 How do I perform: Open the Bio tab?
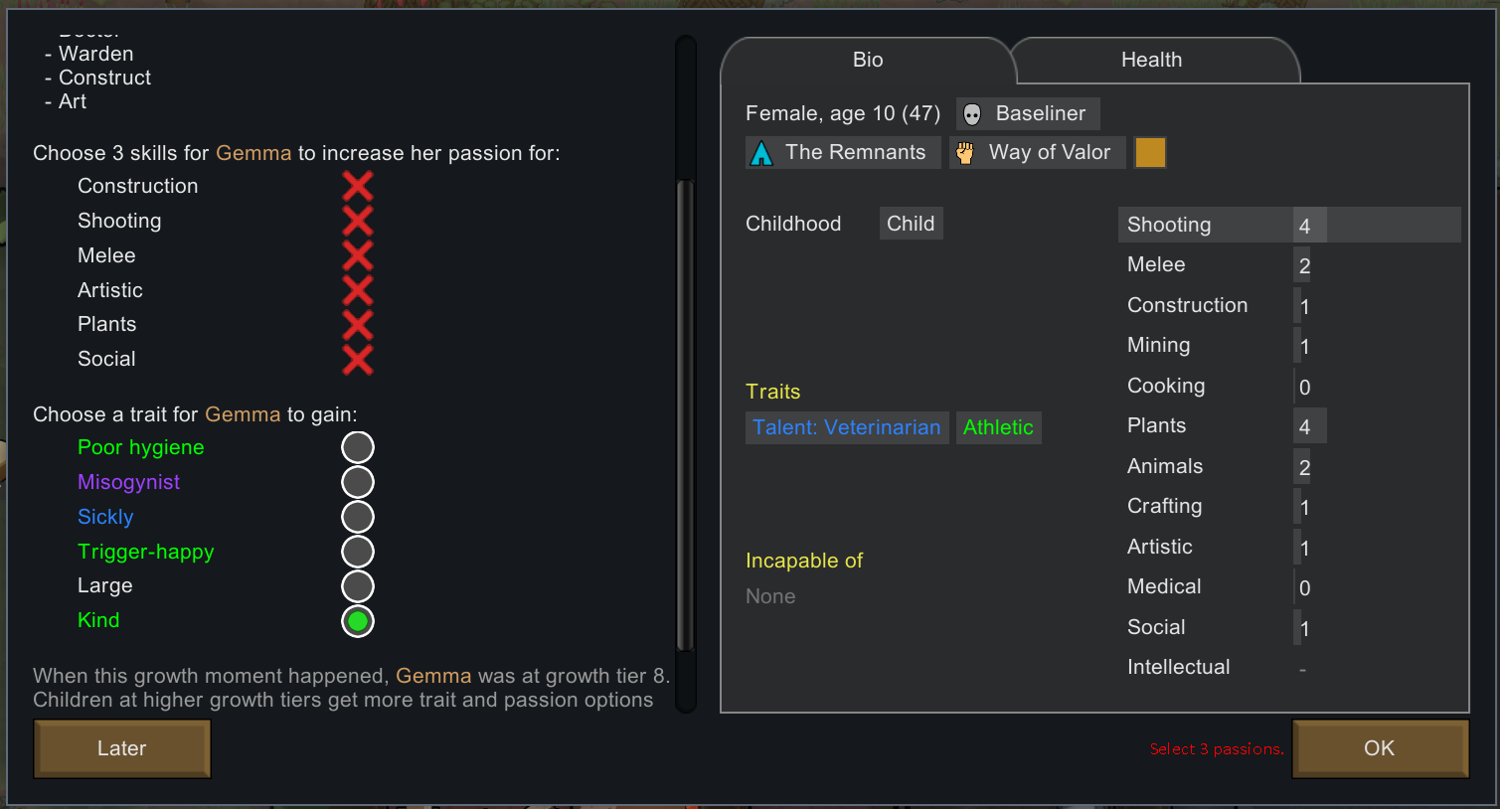point(868,60)
